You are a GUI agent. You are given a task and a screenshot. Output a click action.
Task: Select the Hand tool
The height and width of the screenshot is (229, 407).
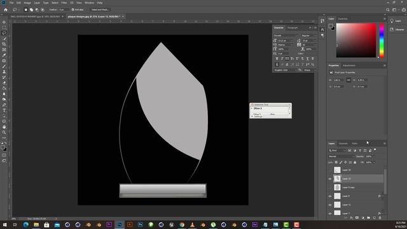pos(4,127)
